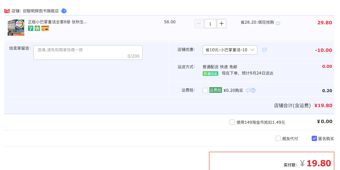This screenshot has height=170, width=340.
Task: Click the final payment amount 19.80 beside 实付款
Action: coord(319,163)
